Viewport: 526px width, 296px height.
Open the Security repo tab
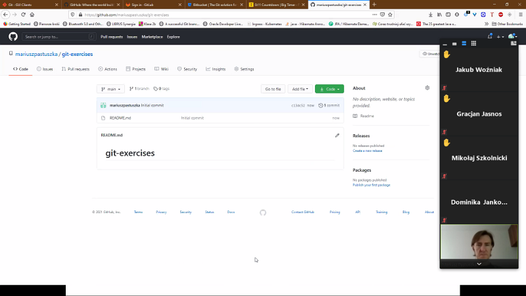187,69
